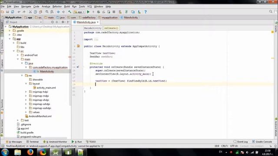Click the CRLF line separator status entry
The image size is (278, 156).
coord(225,146)
